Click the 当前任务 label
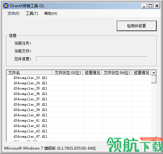Screen dimensions: 163x154 [x=23, y=43]
